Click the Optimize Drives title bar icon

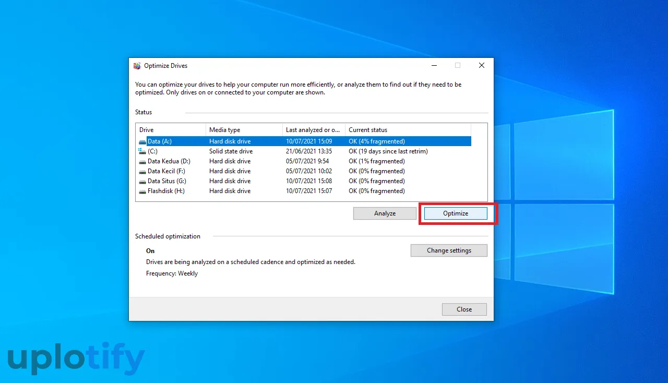point(137,66)
